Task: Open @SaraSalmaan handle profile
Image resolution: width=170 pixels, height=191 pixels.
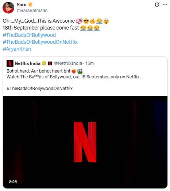Action: (32, 11)
